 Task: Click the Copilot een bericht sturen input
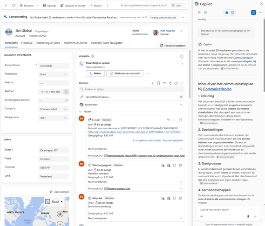[x=229, y=210]
